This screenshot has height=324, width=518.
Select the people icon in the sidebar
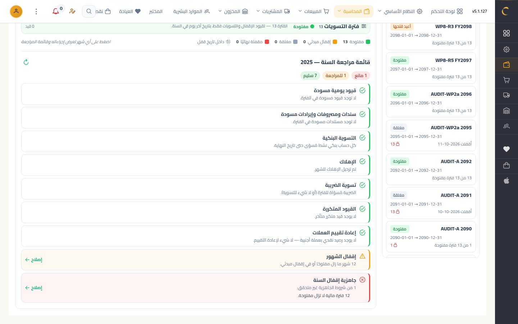tap(506, 126)
